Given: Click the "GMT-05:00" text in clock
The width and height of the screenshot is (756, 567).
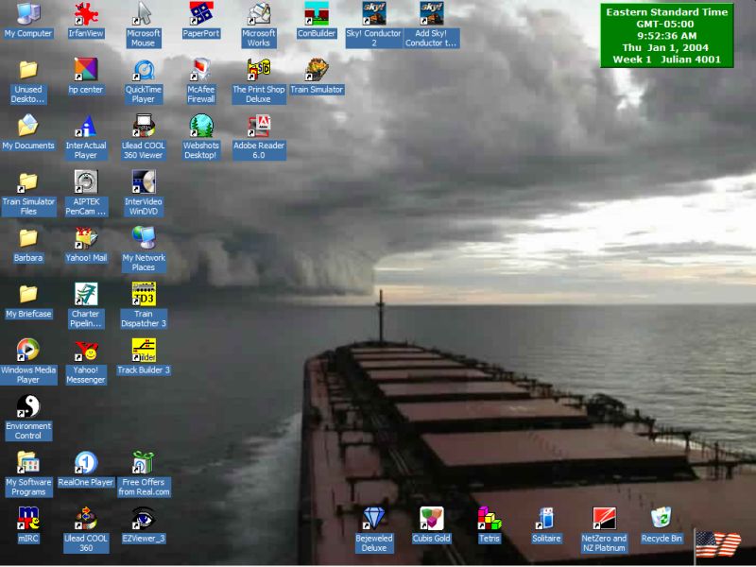Looking at the screenshot, I should coord(665,25).
